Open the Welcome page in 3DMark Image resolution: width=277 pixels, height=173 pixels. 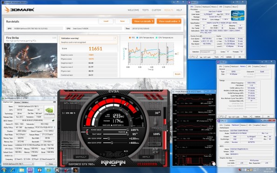coord(133,10)
